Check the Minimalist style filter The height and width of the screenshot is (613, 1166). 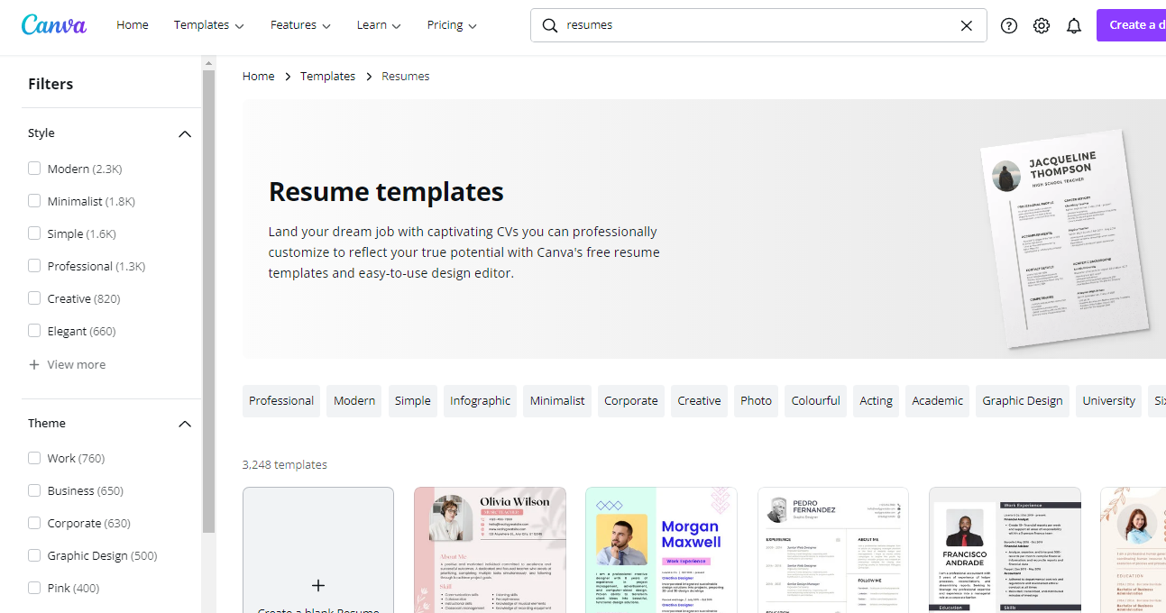pos(34,201)
